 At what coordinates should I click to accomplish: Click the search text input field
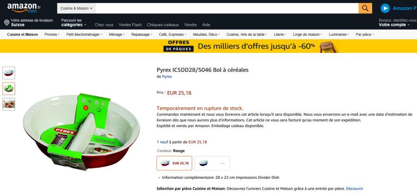226,8
